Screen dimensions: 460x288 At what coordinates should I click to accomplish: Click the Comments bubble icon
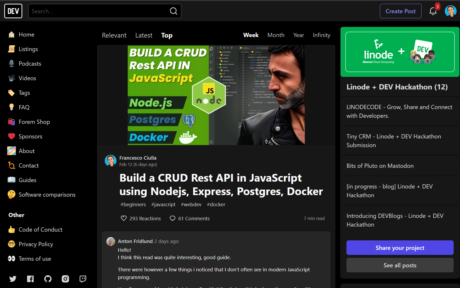[x=172, y=218]
